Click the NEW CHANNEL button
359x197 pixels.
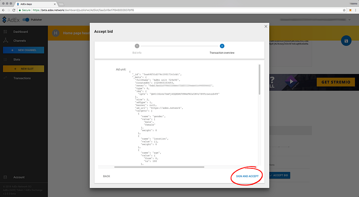point(24,50)
